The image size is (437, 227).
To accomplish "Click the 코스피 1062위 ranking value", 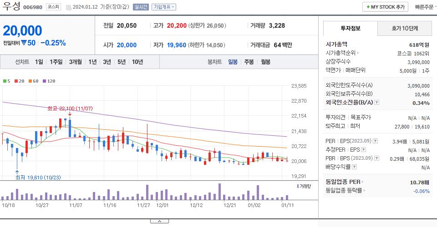I will [413, 54].
